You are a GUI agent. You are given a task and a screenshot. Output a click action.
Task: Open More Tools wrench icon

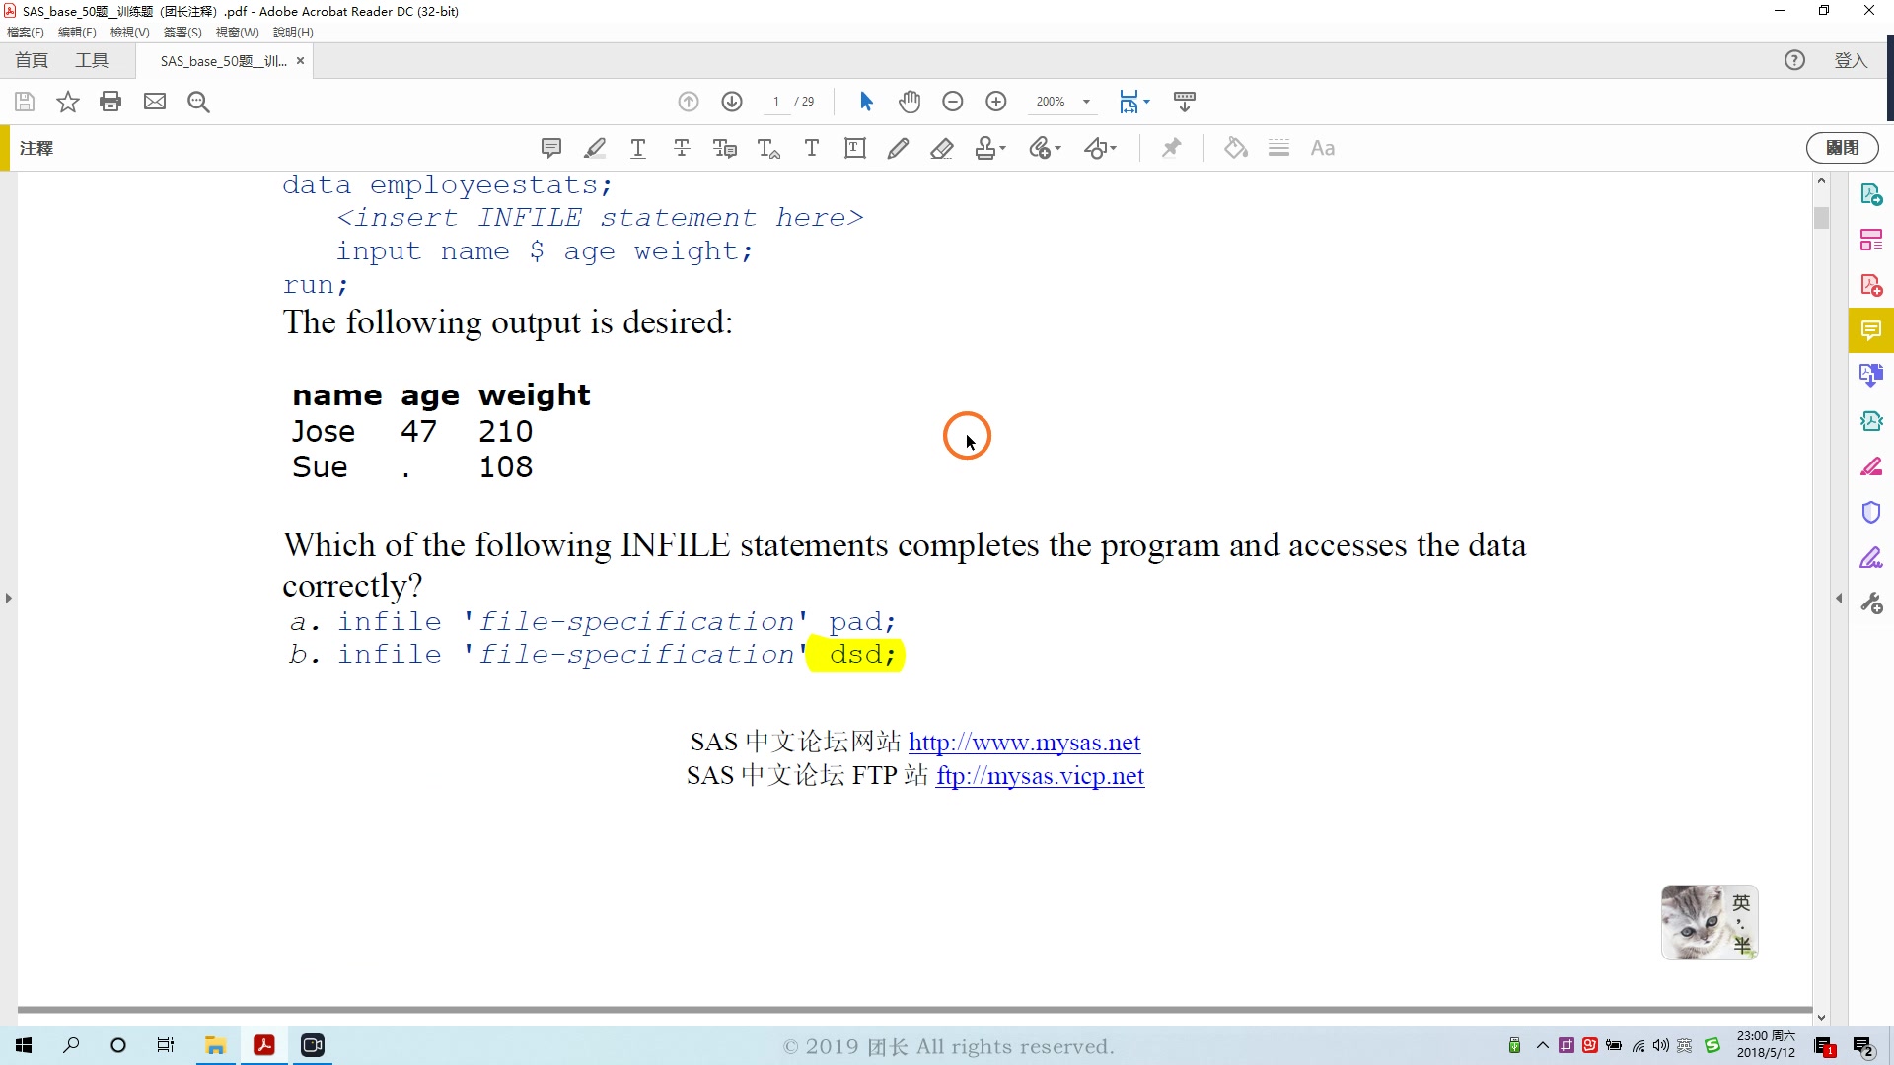[x=1871, y=603]
